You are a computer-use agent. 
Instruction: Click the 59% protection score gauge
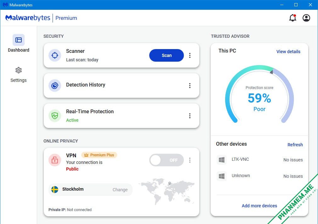[x=259, y=94]
